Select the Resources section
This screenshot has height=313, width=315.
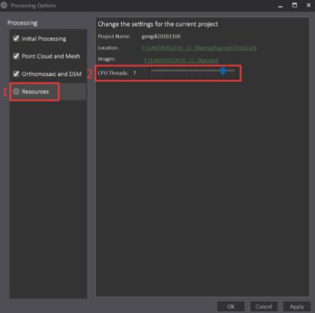pyautogui.click(x=35, y=92)
